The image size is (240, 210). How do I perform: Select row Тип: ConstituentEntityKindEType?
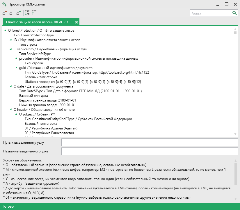pyautogui.click(x=78, y=119)
